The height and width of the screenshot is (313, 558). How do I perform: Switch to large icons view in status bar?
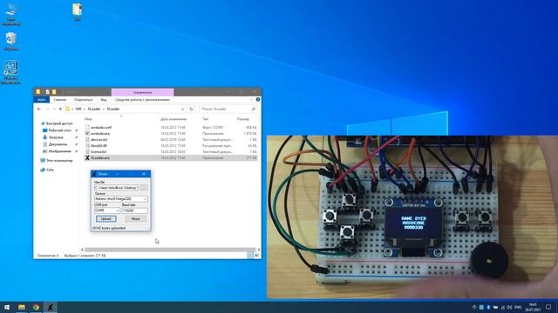tap(256, 256)
